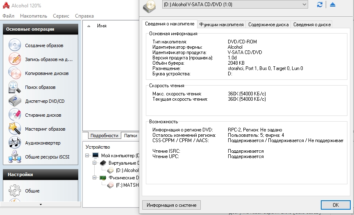Click the 1.0d firmware version value
354x215 pixels.
pyautogui.click(x=232, y=58)
